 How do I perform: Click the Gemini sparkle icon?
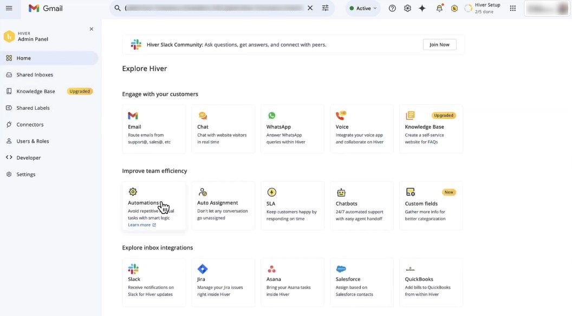(422, 8)
